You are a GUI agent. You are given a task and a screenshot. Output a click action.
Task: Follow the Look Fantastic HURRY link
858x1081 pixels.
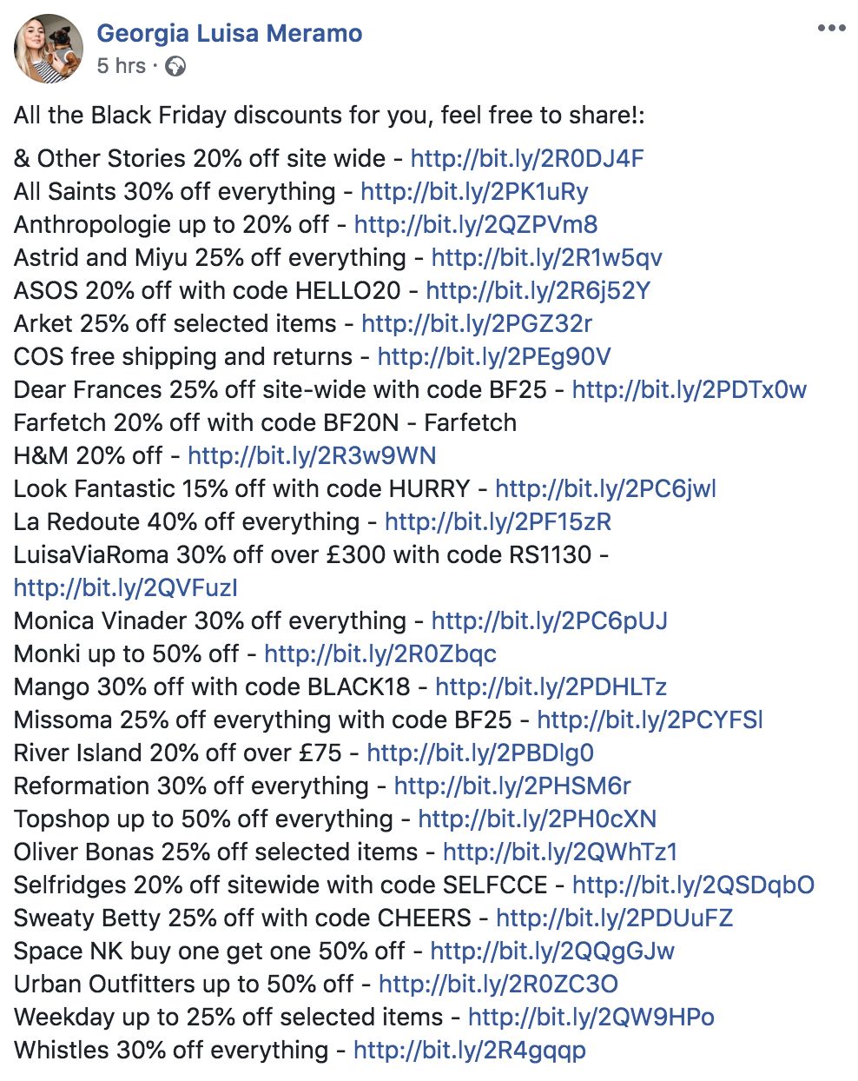(606, 489)
